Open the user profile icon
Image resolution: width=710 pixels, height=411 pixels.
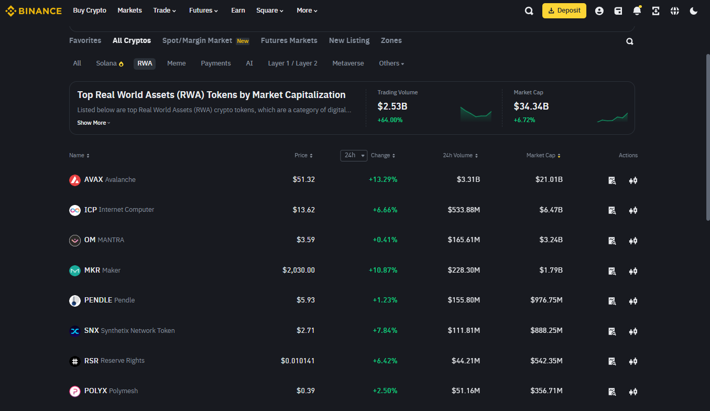point(599,11)
